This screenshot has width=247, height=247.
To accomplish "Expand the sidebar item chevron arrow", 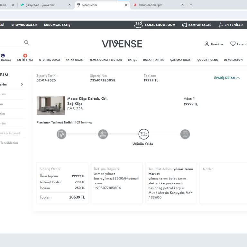I will pyautogui.click(x=22, y=85).
